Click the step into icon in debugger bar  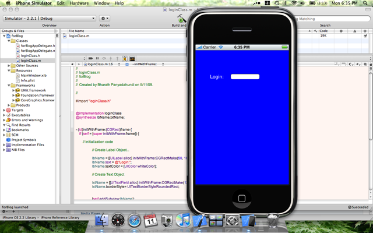(x=111, y=58)
